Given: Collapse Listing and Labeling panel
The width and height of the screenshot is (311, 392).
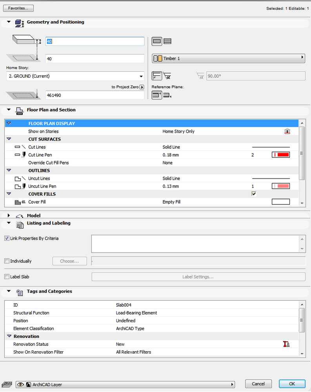Looking at the screenshot, I should (9, 223).
